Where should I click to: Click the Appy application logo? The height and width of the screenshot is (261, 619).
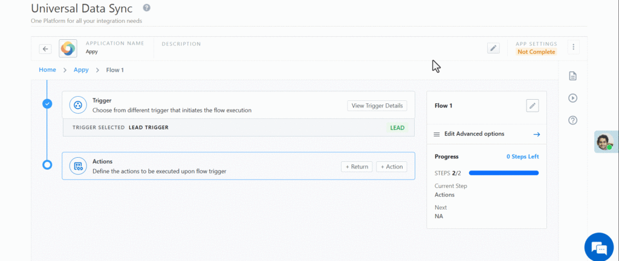tap(68, 48)
